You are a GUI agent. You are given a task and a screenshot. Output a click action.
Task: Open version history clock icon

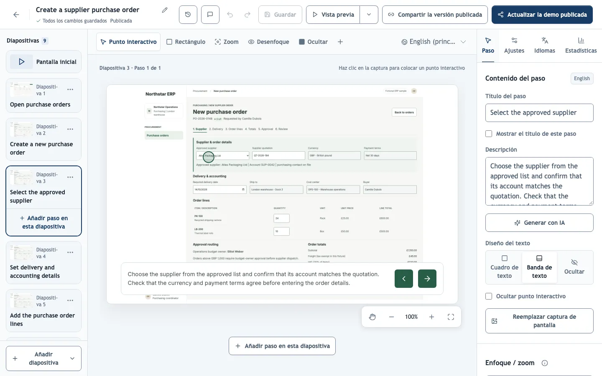coord(188,15)
